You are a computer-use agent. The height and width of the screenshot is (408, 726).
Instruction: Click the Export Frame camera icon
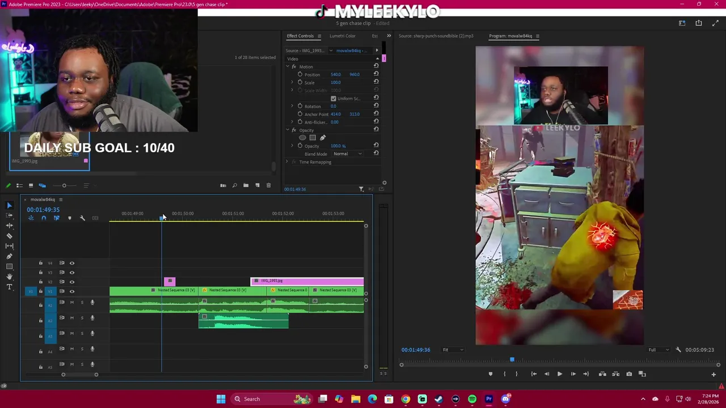629,374
